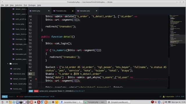Close the Admin.php tab

49,11
